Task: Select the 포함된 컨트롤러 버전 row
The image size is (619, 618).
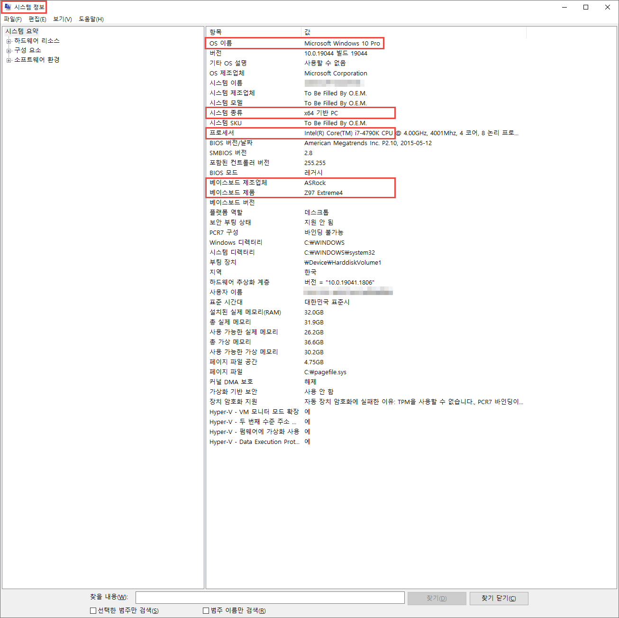Action: [x=366, y=163]
